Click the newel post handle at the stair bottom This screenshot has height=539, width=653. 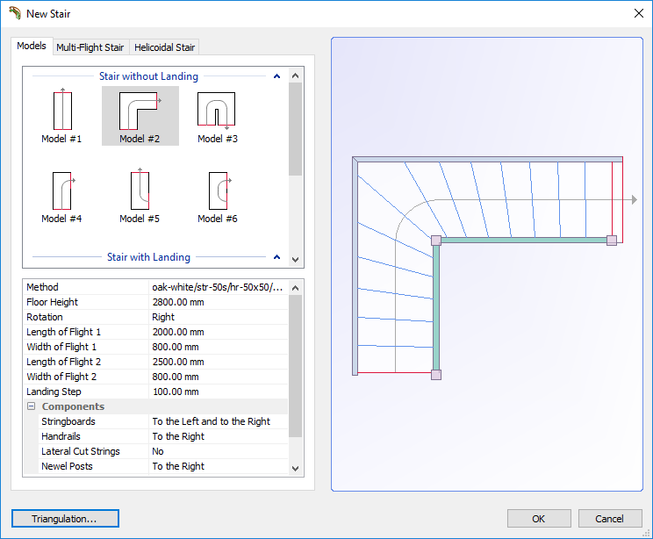point(436,375)
